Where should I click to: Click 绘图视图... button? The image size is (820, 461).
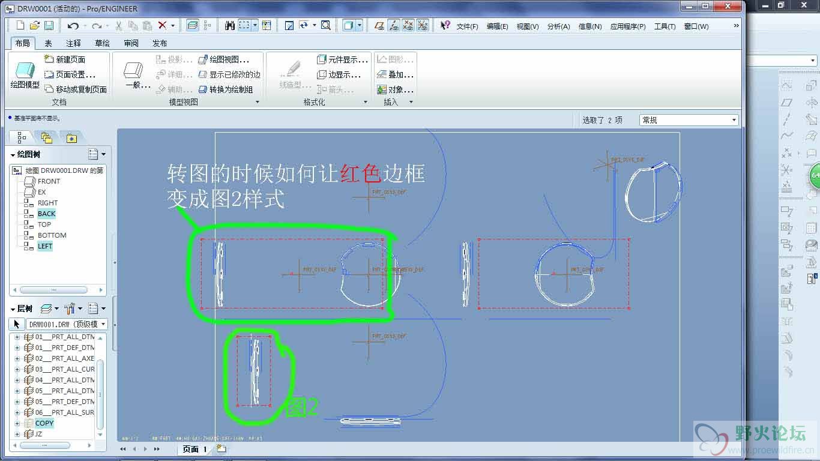[223, 59]
